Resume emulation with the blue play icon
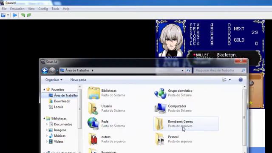Viewport: 272px width, 153px height. [15, 15]
